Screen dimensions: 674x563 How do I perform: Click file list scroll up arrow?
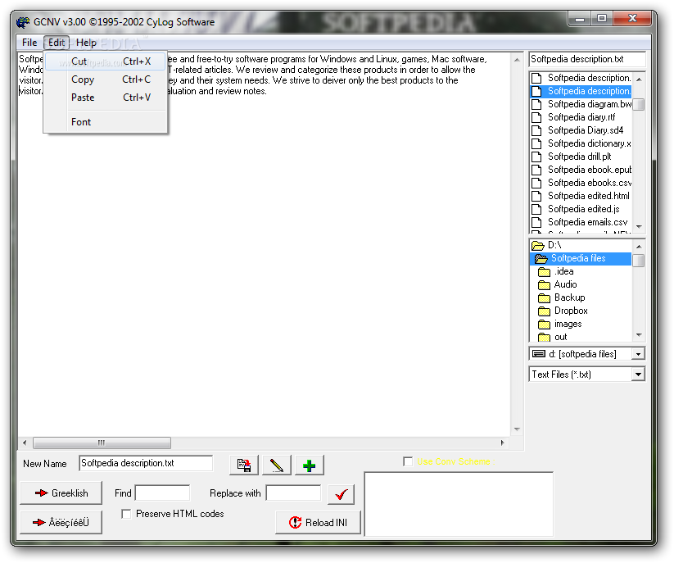[639, 79]
